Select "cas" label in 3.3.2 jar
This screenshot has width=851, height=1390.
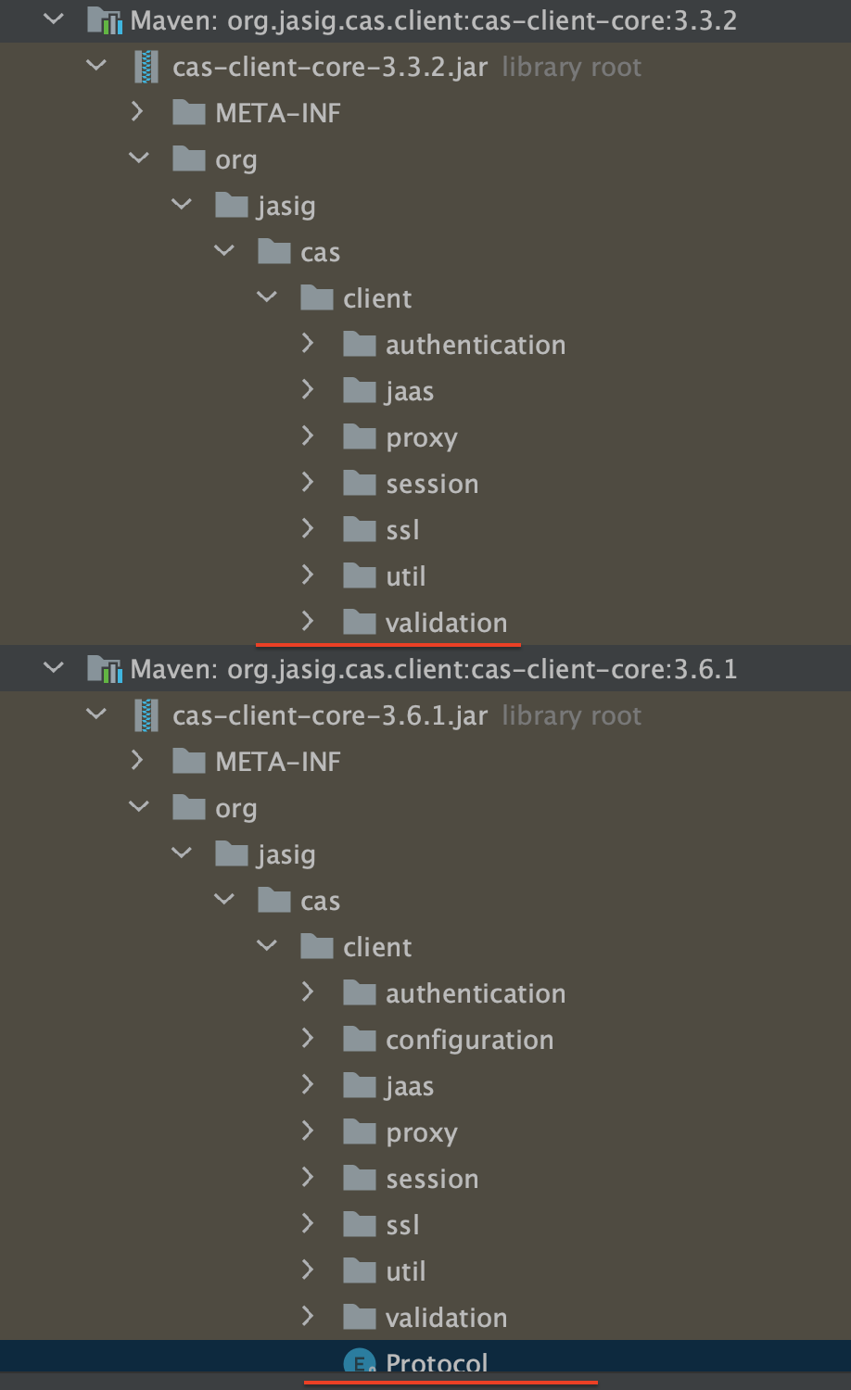point(320,253)
